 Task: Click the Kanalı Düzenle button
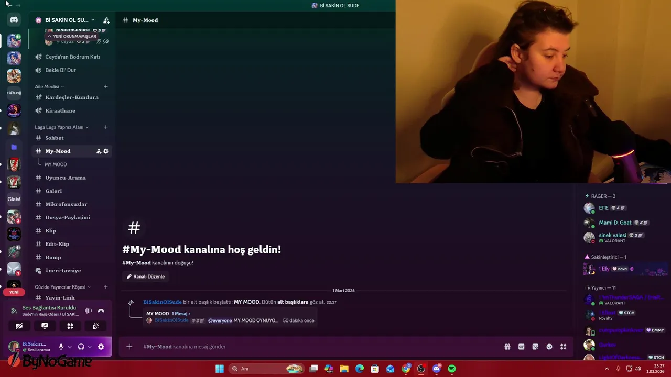point(146,276)
